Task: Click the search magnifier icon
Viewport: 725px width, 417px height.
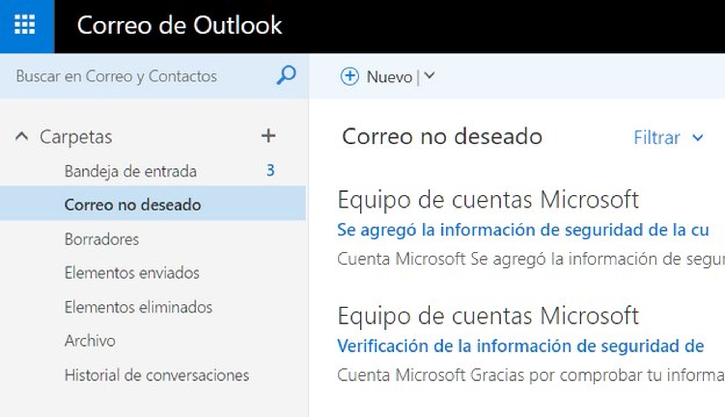Action: [x=286, y=75]
